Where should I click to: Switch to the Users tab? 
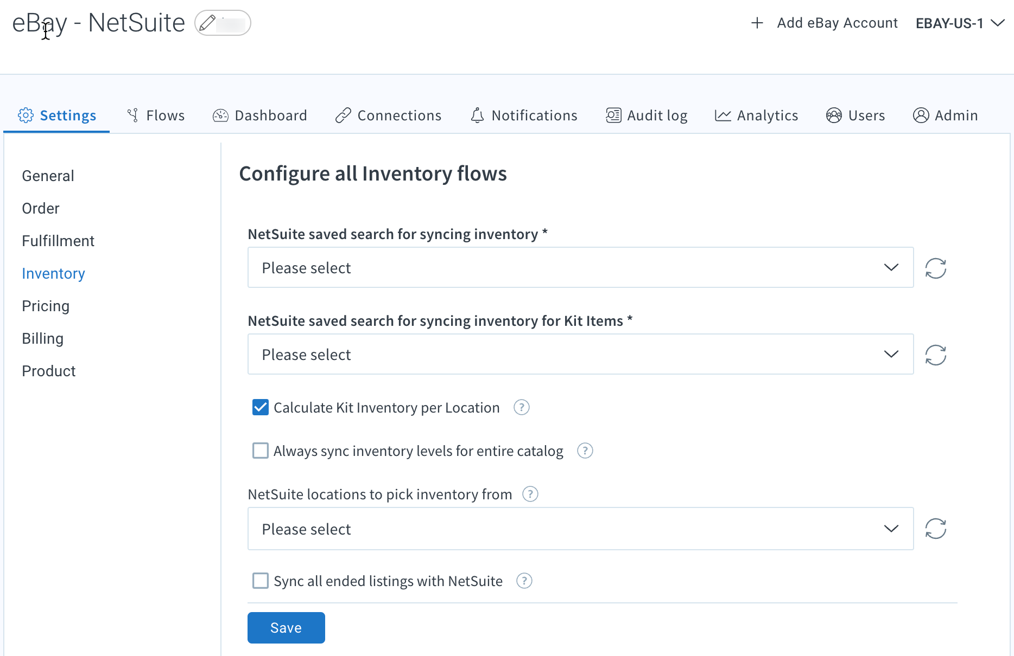click(x=855, y=115)
